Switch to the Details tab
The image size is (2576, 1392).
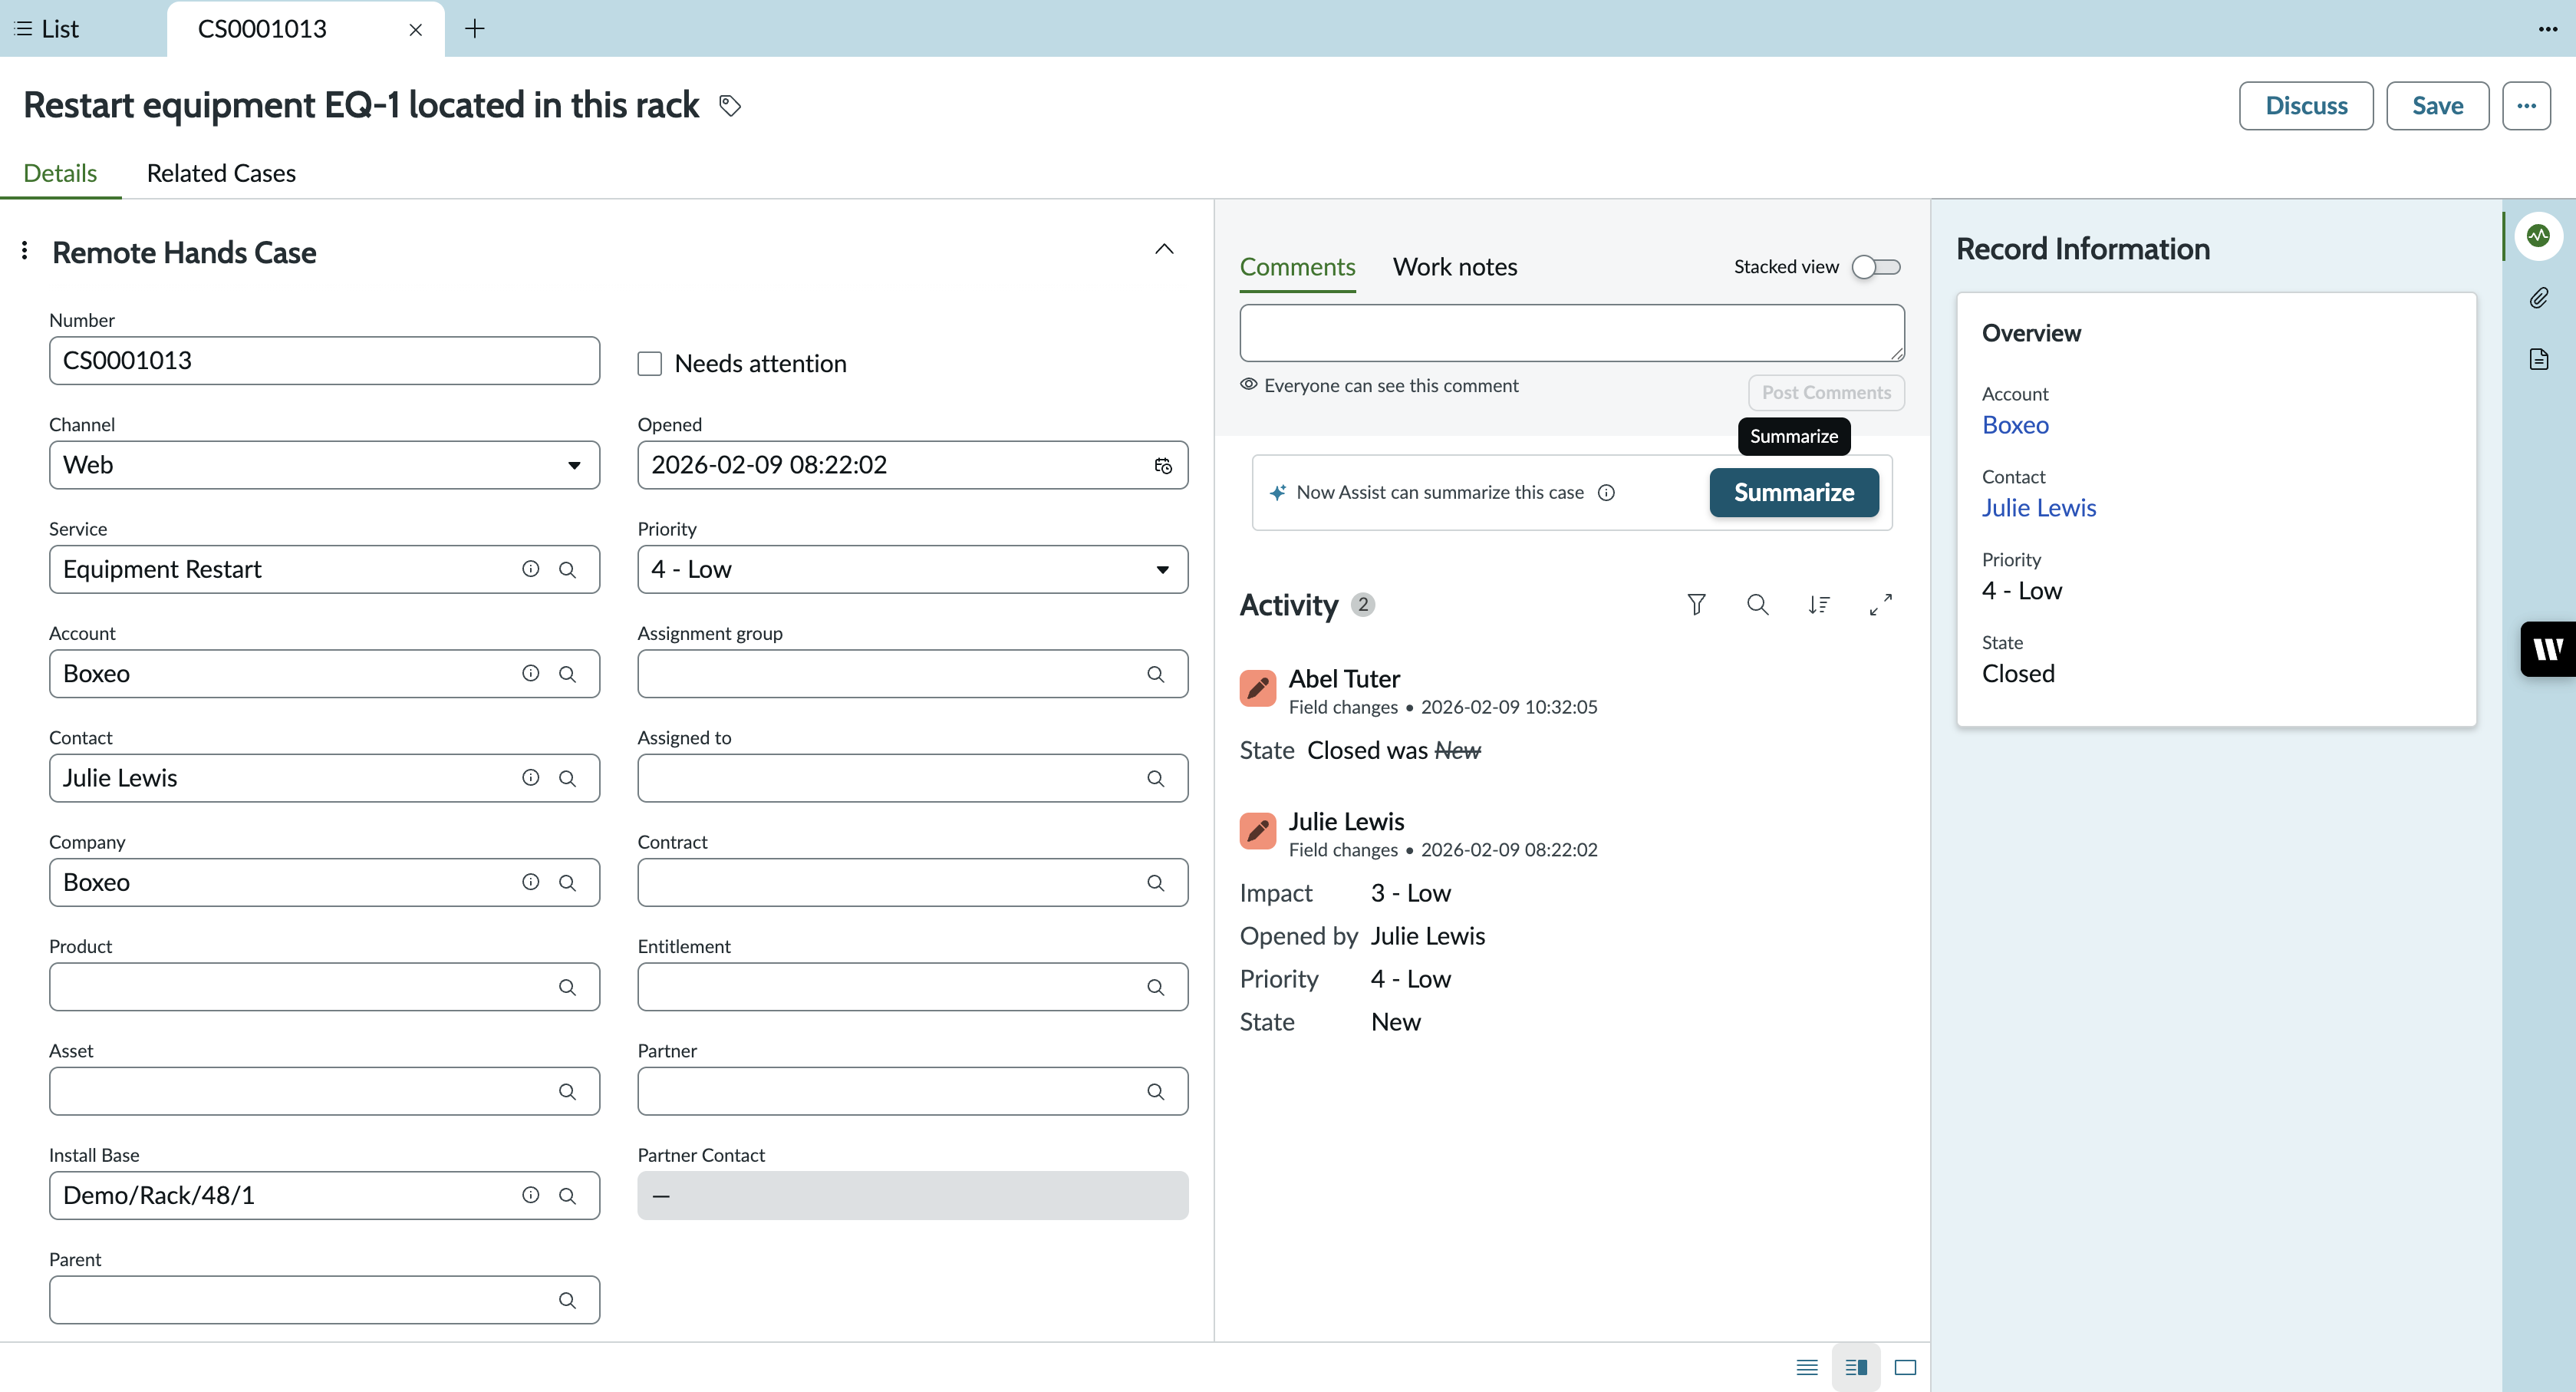pos(60,173)
